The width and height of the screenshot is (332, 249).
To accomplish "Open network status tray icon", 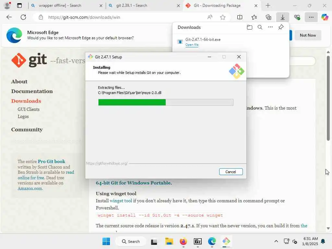I will (286, 241).
